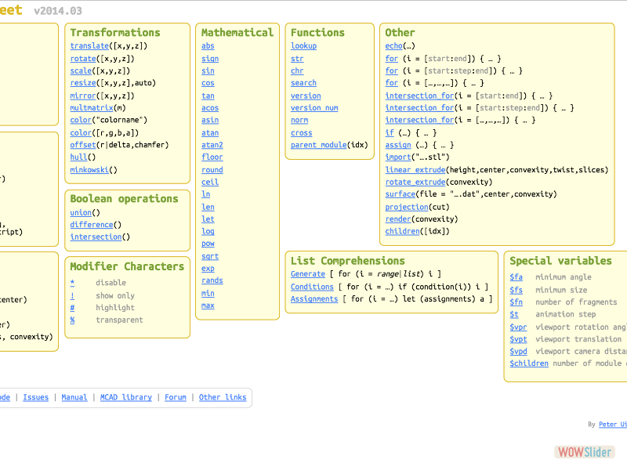Open the asin link
The image size is (627, 470).
(210, 120)
